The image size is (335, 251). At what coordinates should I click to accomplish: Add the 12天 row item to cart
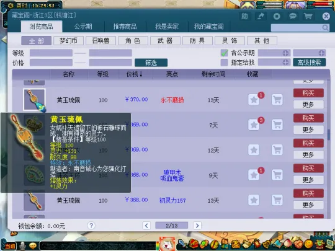pos(277,150)
